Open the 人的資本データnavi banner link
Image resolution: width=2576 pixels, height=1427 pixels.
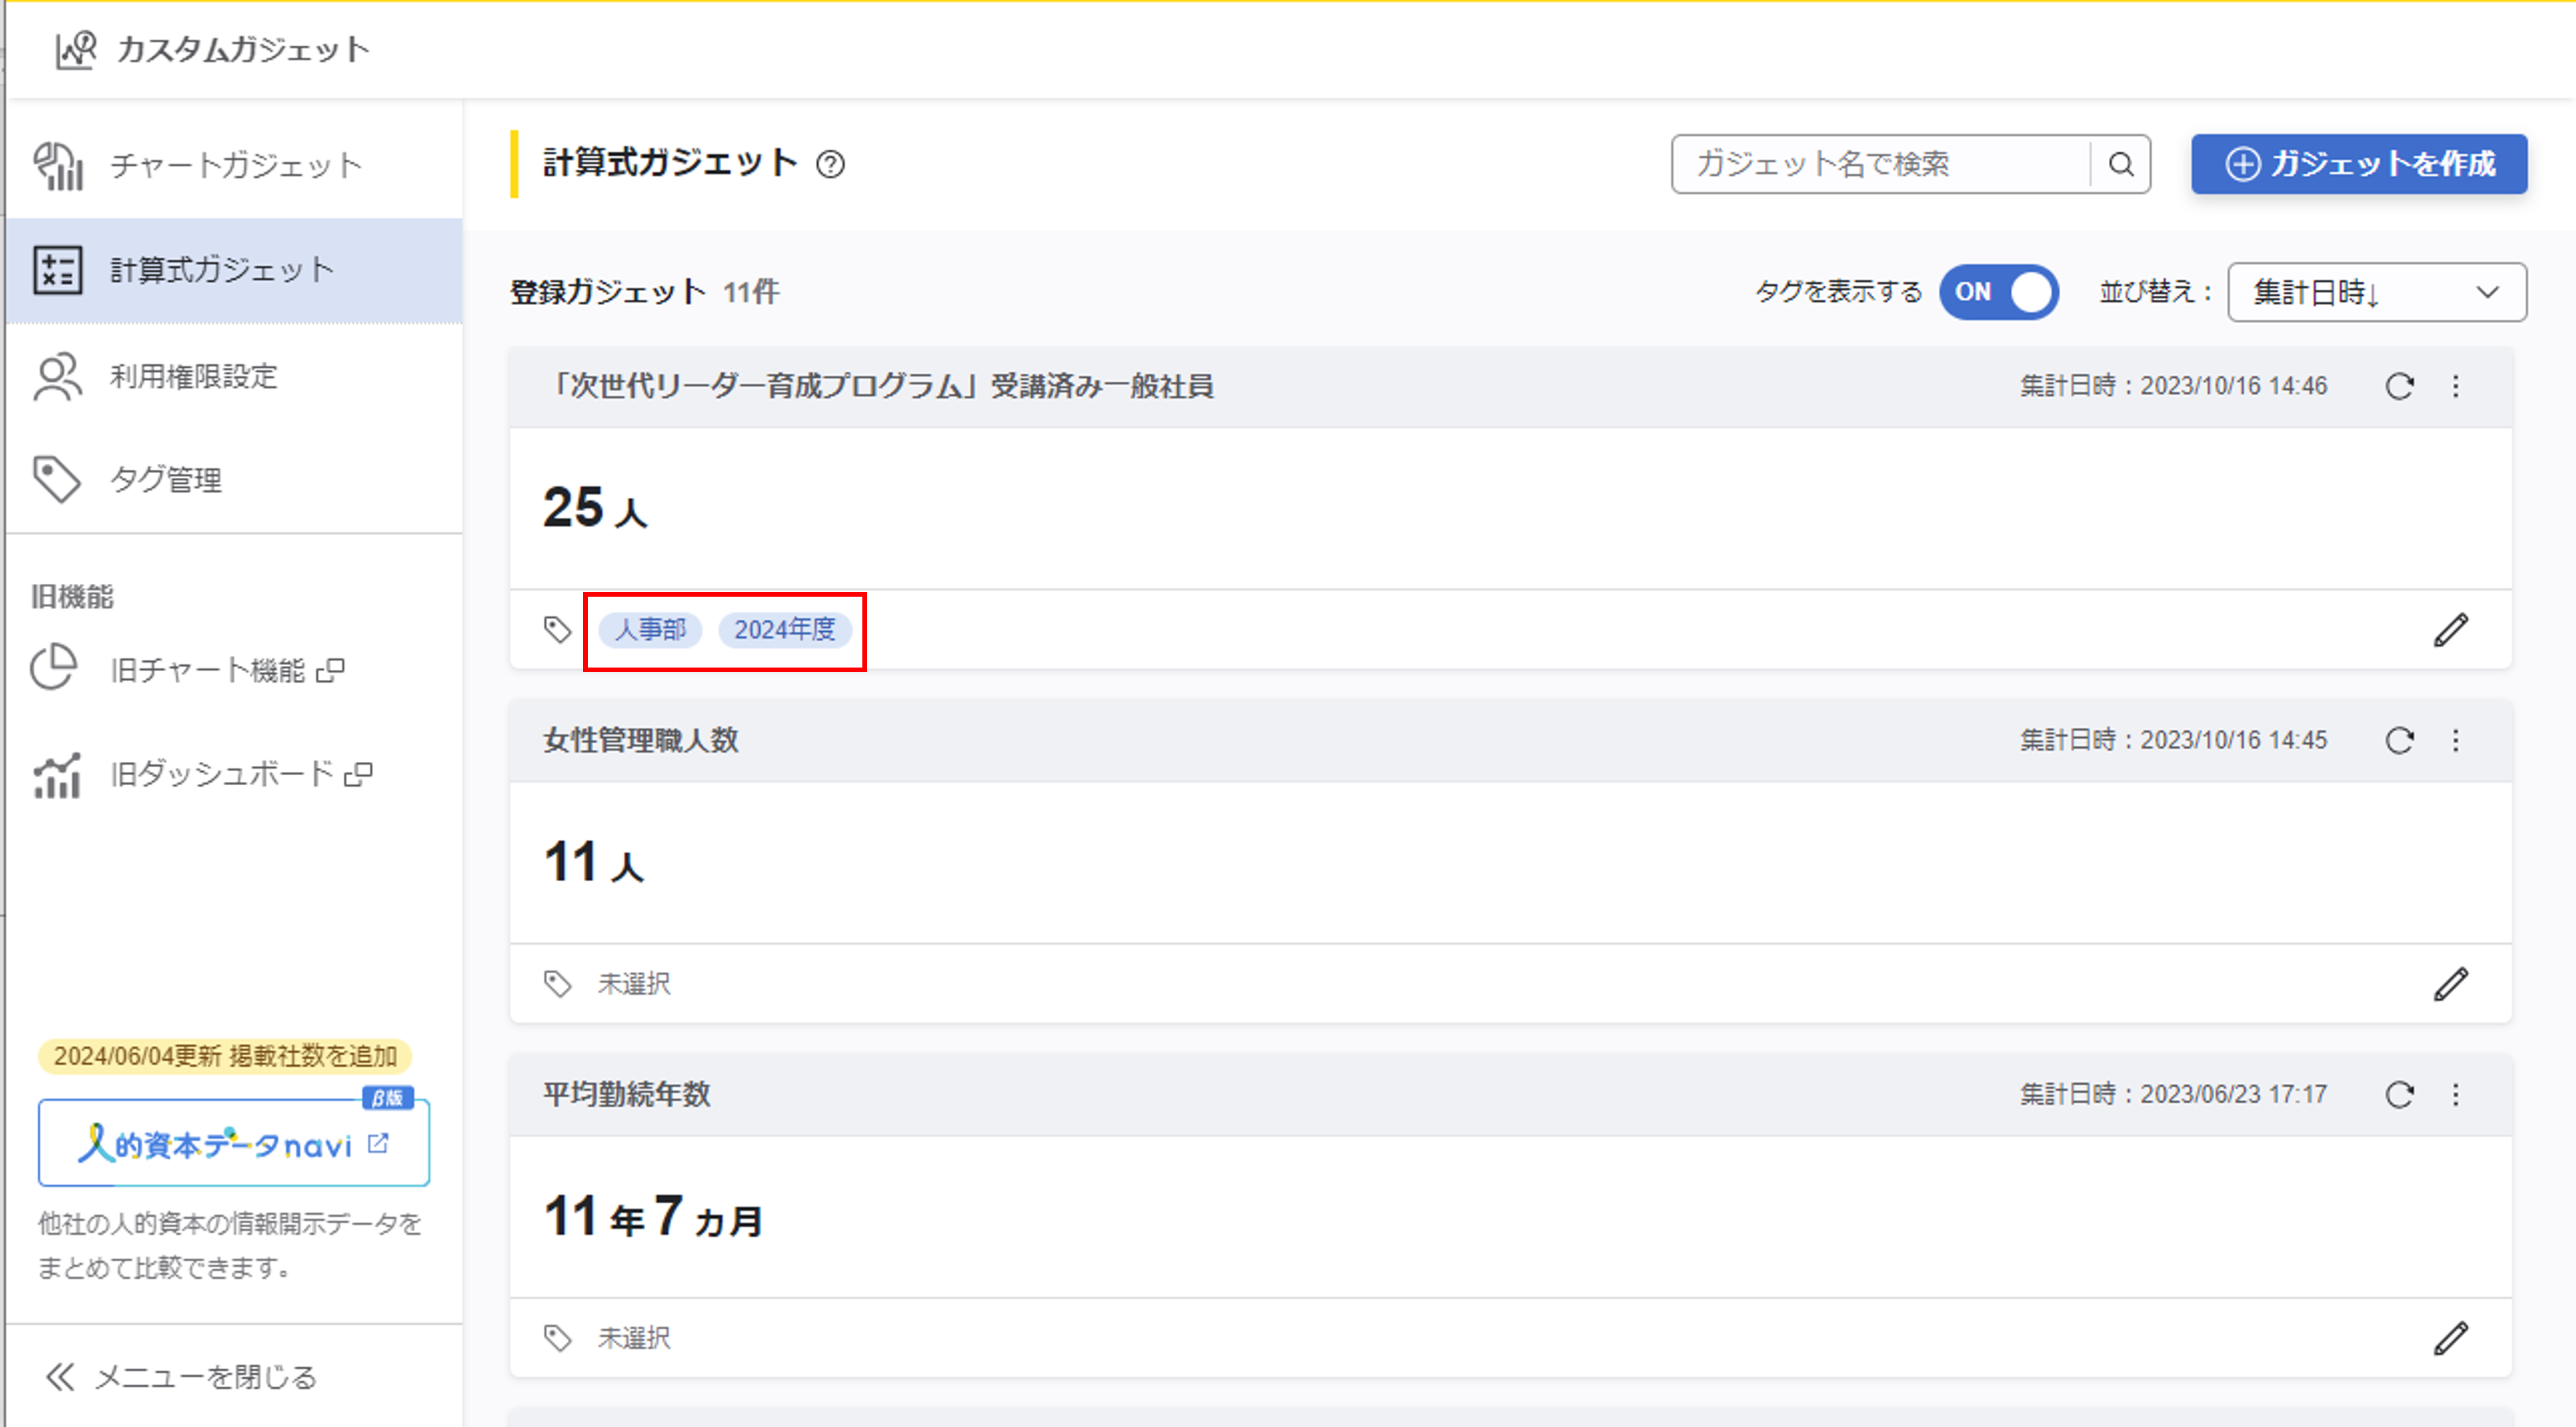[234, 1143]
